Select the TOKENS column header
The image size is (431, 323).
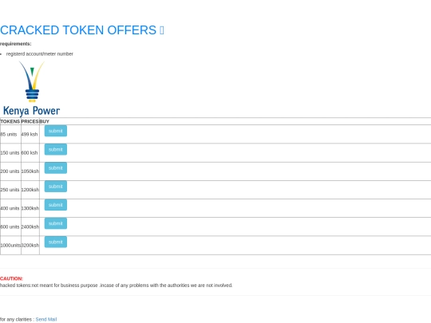pyautogui.click(x=10, y=121)
